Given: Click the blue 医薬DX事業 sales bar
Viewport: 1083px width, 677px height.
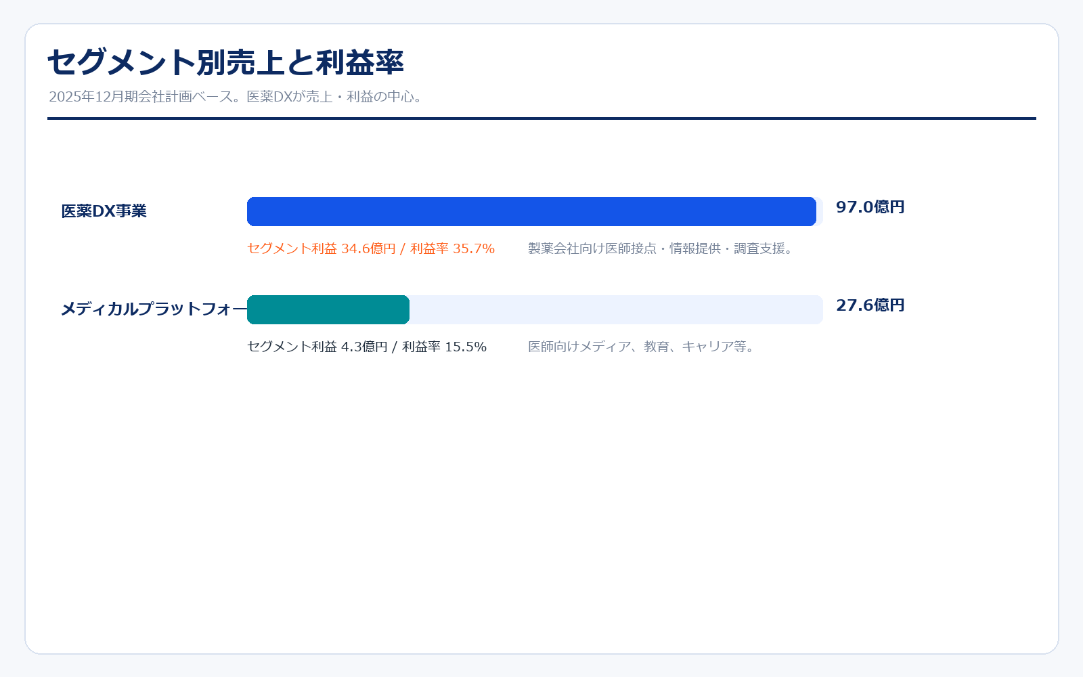Looking at the screenshot, I should [531, 211].
